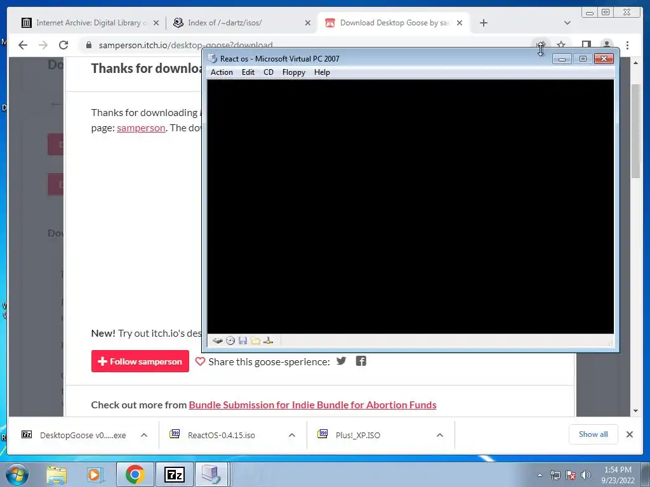Click the hard disk status icon in Virtual PC
Image resolution: width=650 pixels, height=487 pixels.
218,341
